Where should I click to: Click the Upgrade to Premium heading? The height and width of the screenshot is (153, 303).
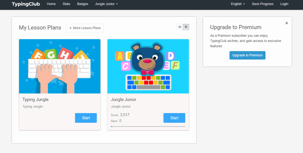click(236, 27)
